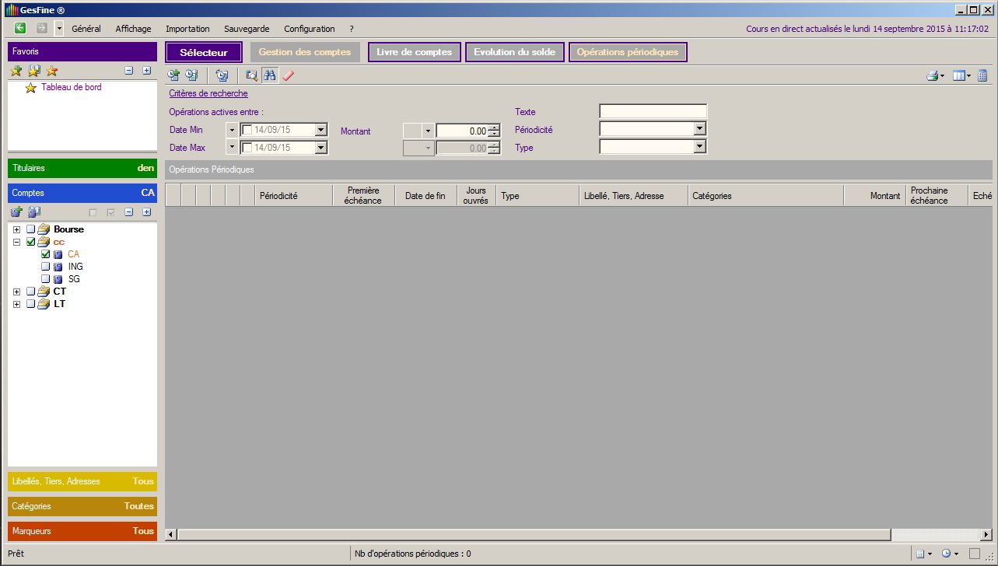Open the Type filter dropdown
The height and width of the screenshot is (566, 998).
click(699, 147)
